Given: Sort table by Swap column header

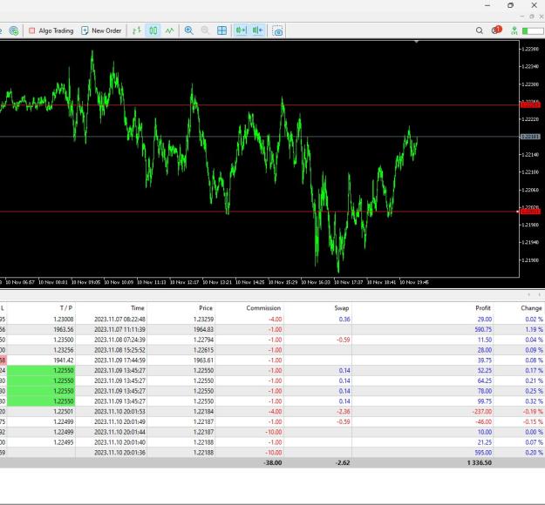Looking at the screenshot, I should pos(341,308).
